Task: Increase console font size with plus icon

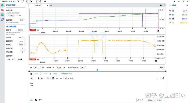Action: click(57, 78)
